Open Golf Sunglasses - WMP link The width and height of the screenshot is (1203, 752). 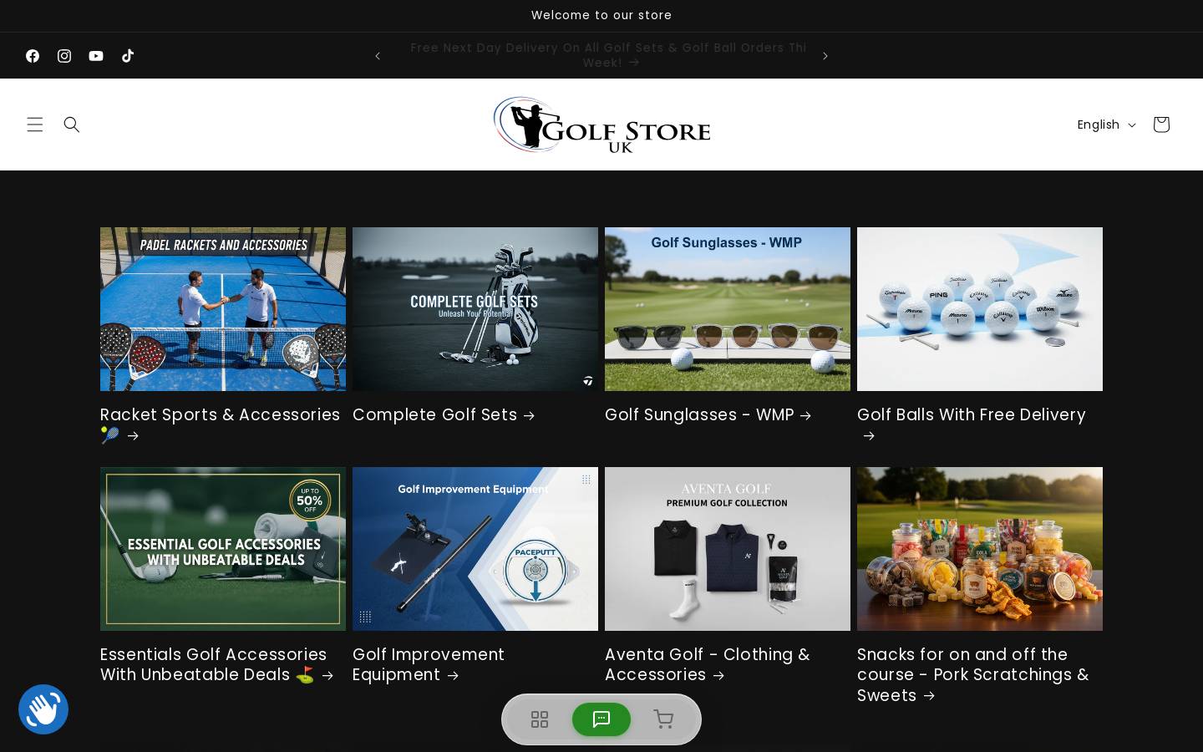(x=708, y=414)
